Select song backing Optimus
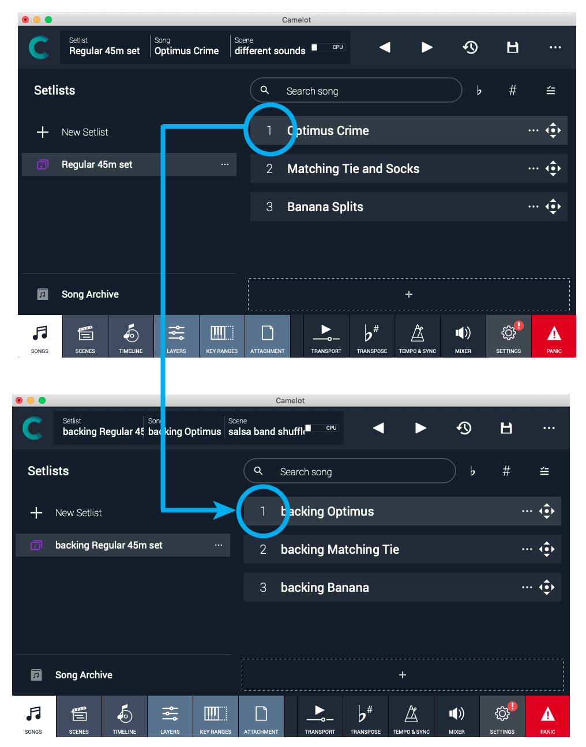The width and height of the screenshot is (586, 747). 403,511
